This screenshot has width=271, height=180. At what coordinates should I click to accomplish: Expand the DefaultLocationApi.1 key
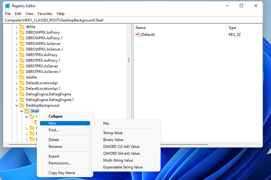[x=17, y=88]
